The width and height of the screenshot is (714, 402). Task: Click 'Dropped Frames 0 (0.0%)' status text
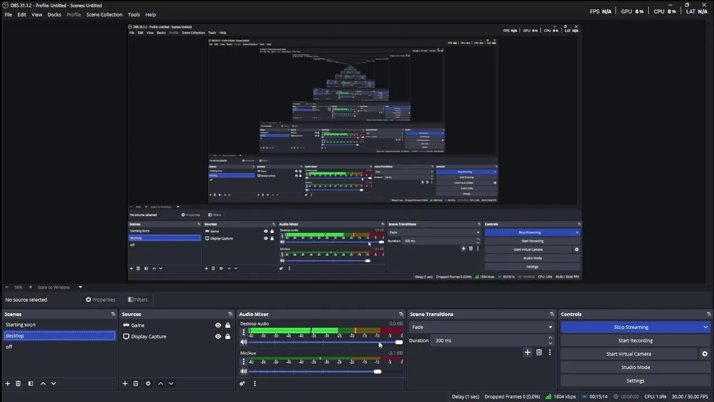pos(512,396)
